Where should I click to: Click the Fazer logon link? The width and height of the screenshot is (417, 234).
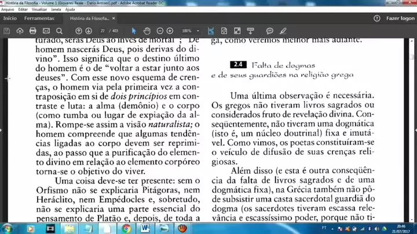(400, 18)
